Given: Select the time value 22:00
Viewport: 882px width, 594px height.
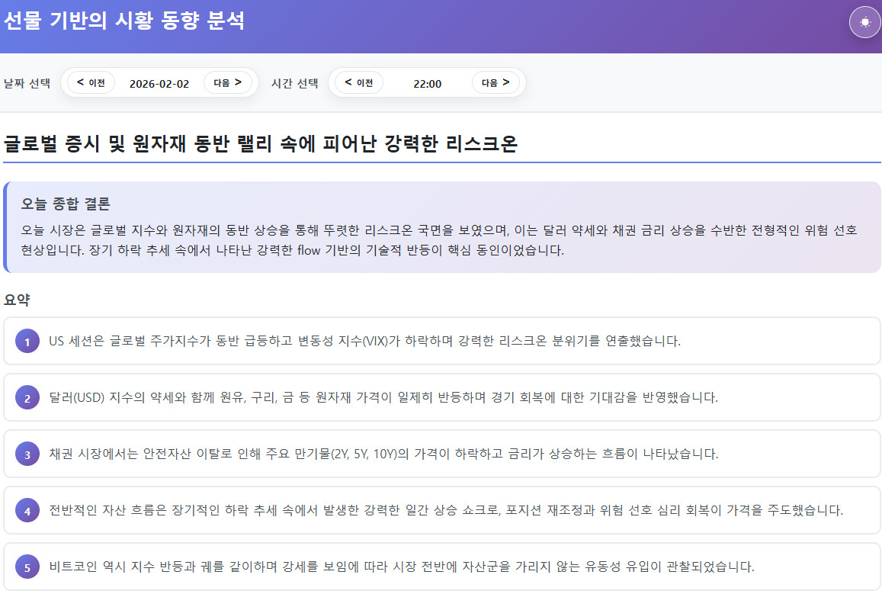Looking at the screenshot, I should click(427, 83).
